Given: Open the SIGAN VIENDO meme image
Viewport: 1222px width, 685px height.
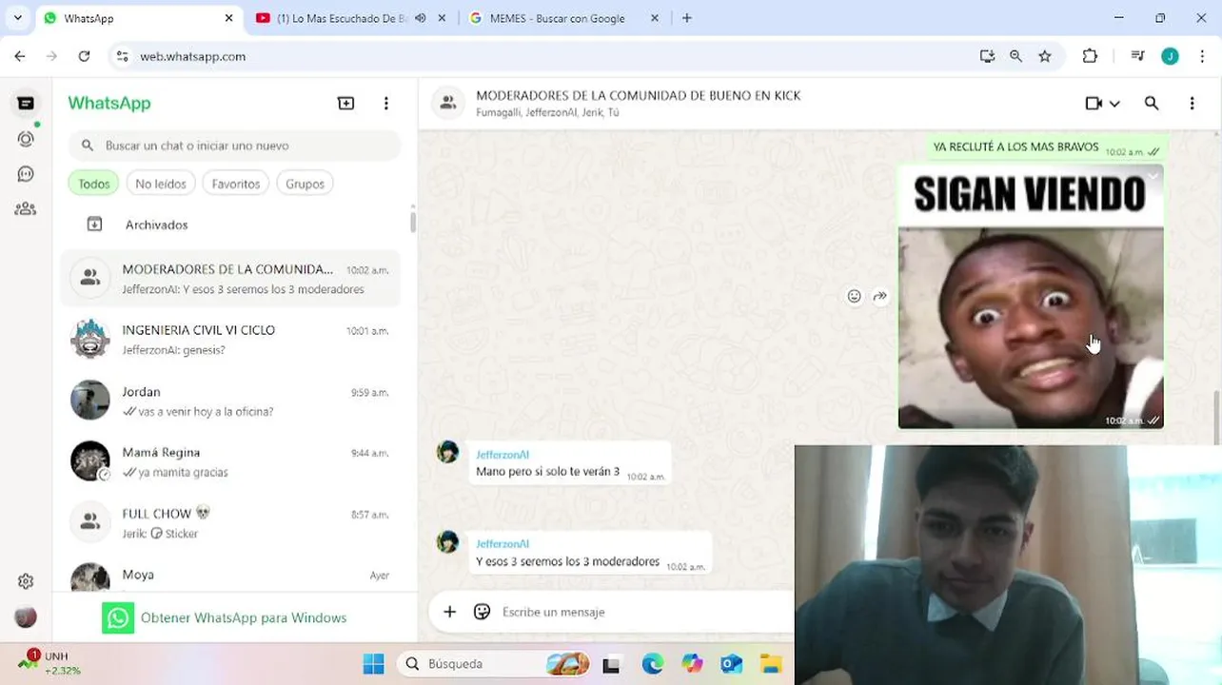Looking at the screenshot, I should coord(1031,297).
